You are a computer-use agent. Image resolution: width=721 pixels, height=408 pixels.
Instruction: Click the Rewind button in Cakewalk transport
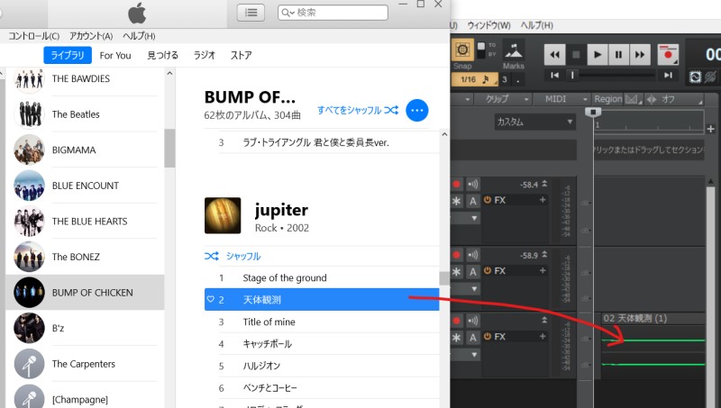pos(554,55)
